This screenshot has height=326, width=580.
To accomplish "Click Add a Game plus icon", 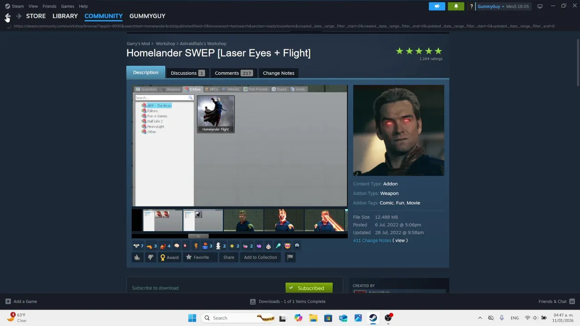I will pyautogui.click(x=8, y=302).
